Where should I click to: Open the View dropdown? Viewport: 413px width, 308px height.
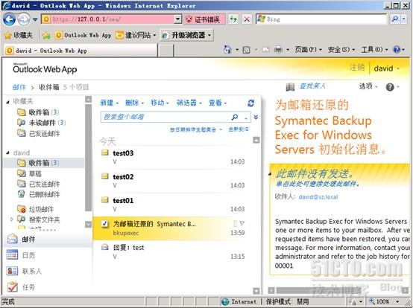218,103
